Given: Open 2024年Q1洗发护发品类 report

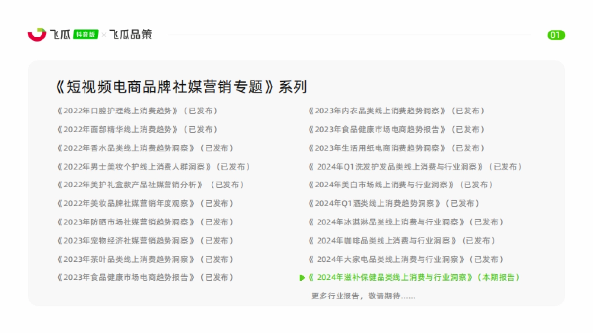Looking at the screenshot, I should 415,167.
